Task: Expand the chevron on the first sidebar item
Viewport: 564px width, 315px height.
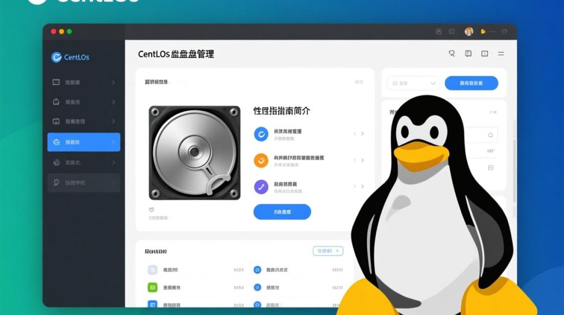Action: click(113, 82)
